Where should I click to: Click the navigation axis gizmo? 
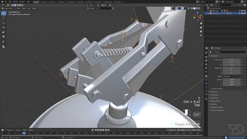pos(197,16)
